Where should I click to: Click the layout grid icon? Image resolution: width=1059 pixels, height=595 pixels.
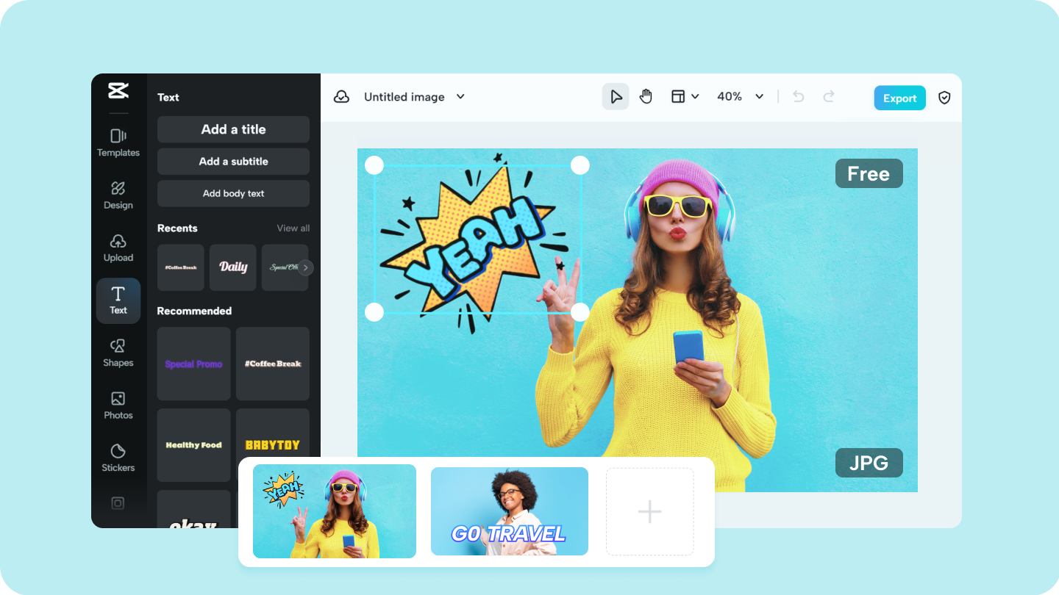coord(678,96)
